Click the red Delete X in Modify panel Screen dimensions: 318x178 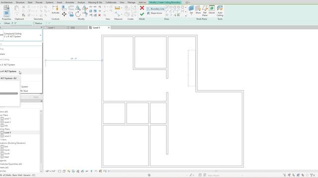(x=99, y=15)
